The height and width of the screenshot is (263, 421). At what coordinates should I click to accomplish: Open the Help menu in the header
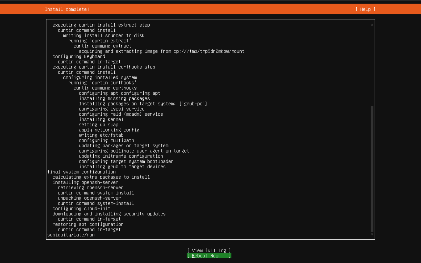[x=365, y=9]
